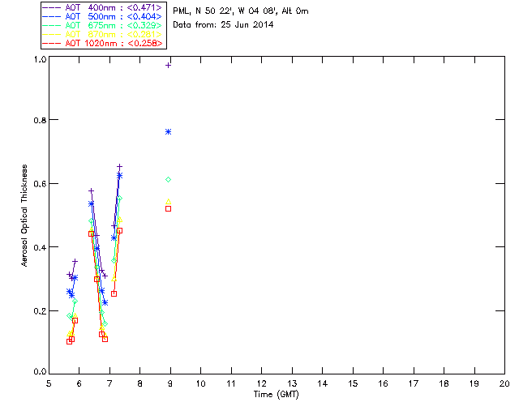
Task: Click the red square marker at time 9
Action: [169, 209]
